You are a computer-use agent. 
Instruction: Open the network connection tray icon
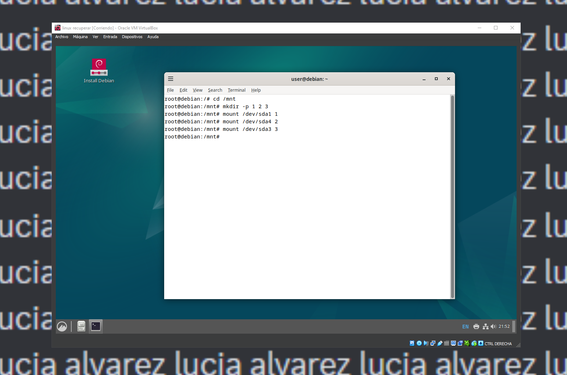point(486,326)
